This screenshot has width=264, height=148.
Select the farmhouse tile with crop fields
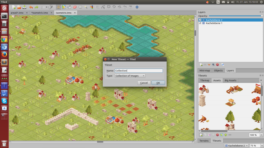[230, 103]
